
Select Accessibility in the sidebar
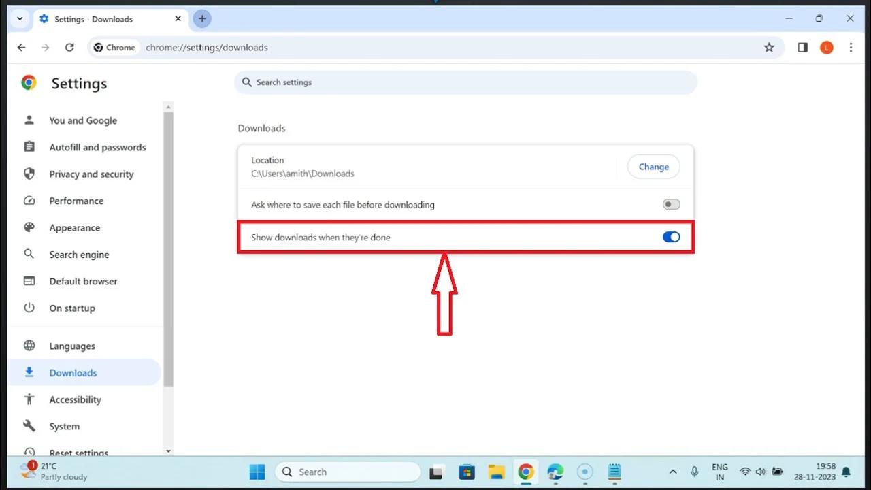[x=75, y=399]
